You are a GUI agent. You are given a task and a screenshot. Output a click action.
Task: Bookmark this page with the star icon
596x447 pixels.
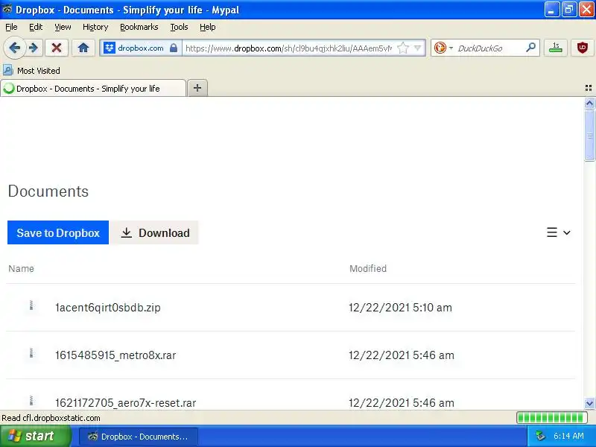point(403,48)
